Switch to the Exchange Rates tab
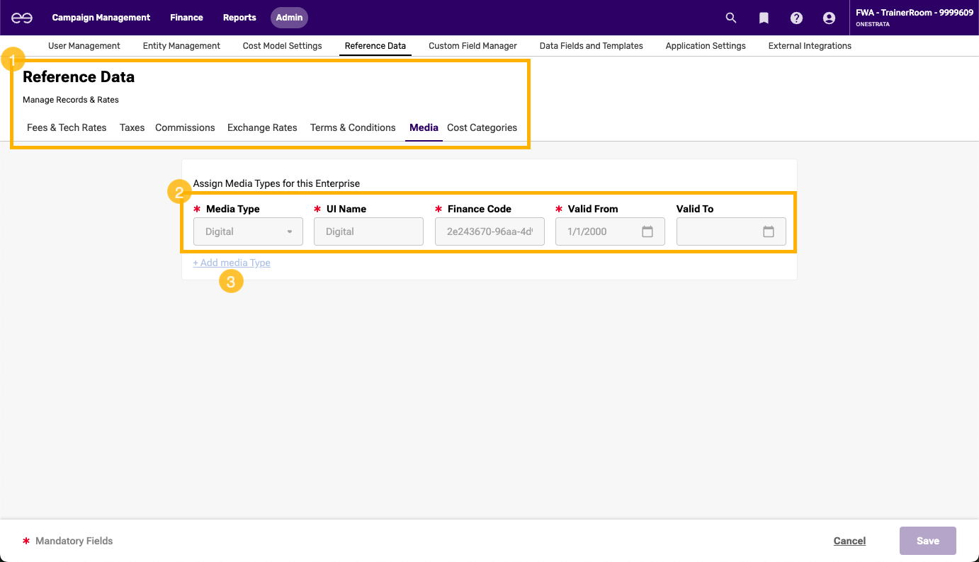Viewport: 979px width, 562px height. (x=262, y=127)
